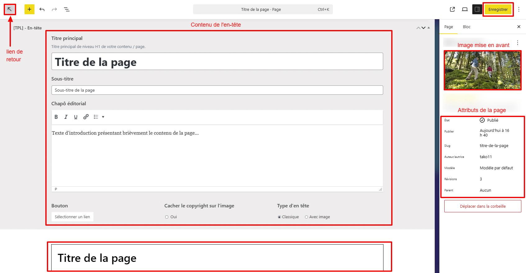Apply bold in Chapô éditorial toolbar
This screenshot has width=526, height=273.
[56, 117]
